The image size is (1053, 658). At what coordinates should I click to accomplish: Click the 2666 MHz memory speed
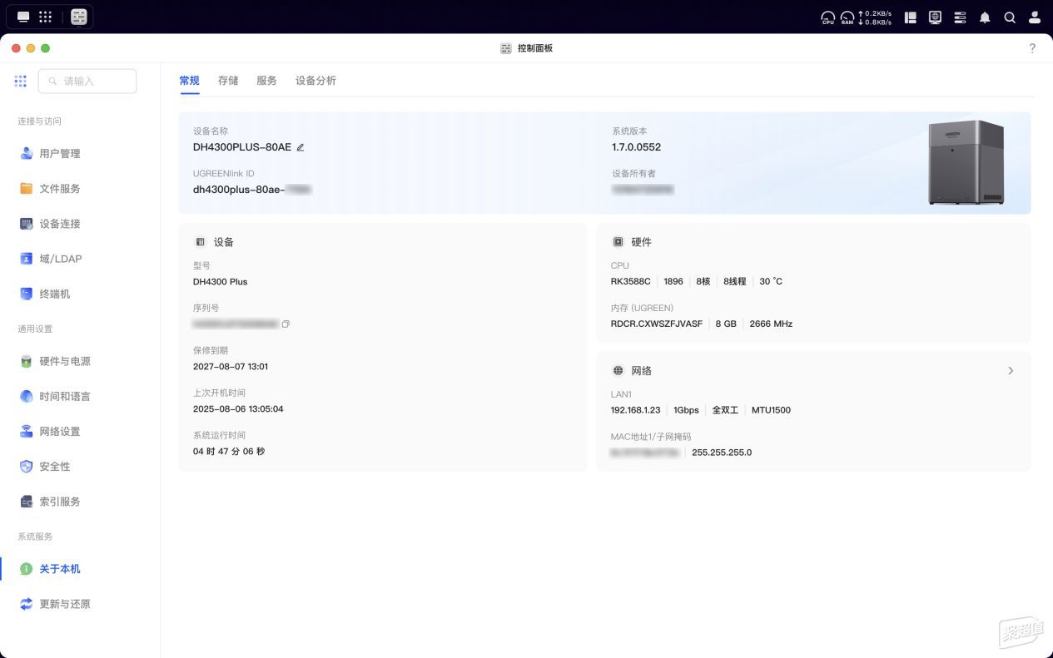(x=771, y=324)
